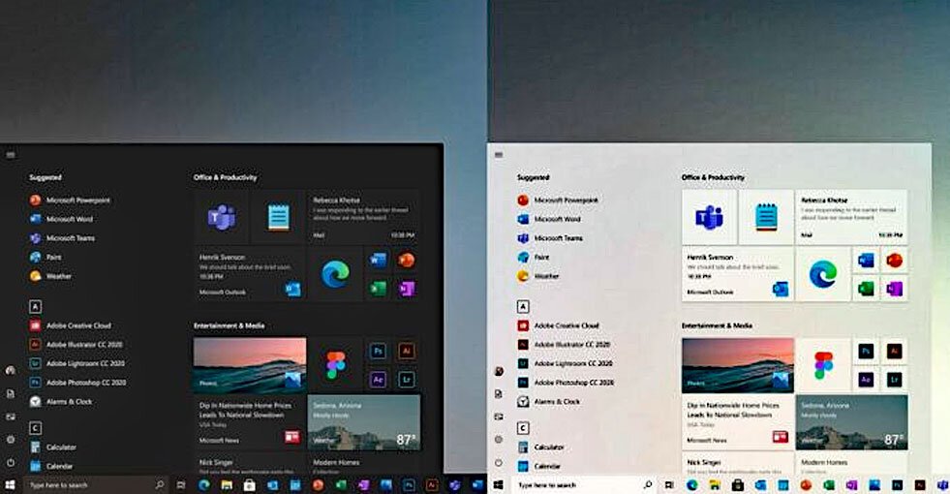Open Photoshop Ps small tile in dark Start menu
950x494 pixels.
pos(378,351)
